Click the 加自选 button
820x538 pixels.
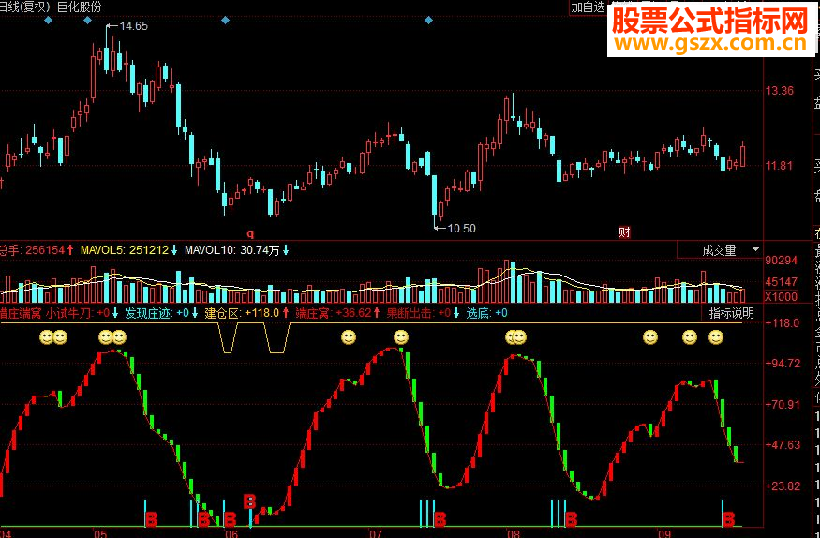click(588, 7)
